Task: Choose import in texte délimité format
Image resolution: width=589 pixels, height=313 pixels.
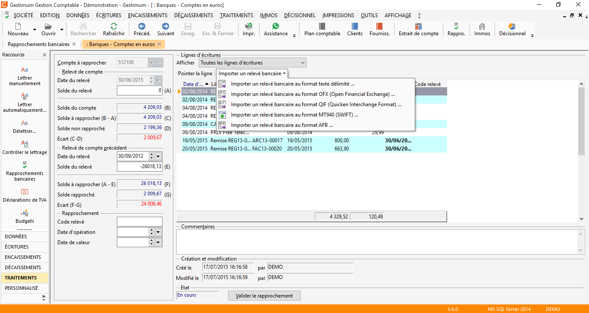Action: (x=316, y=84)
